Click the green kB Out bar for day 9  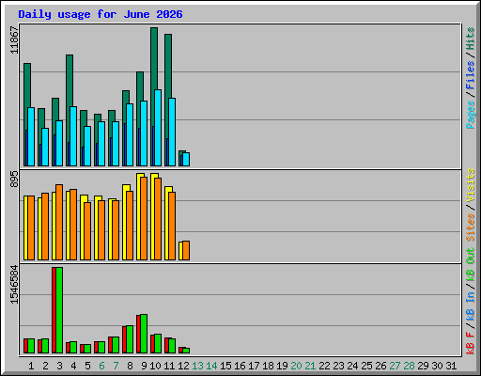[x=144, y=334]
